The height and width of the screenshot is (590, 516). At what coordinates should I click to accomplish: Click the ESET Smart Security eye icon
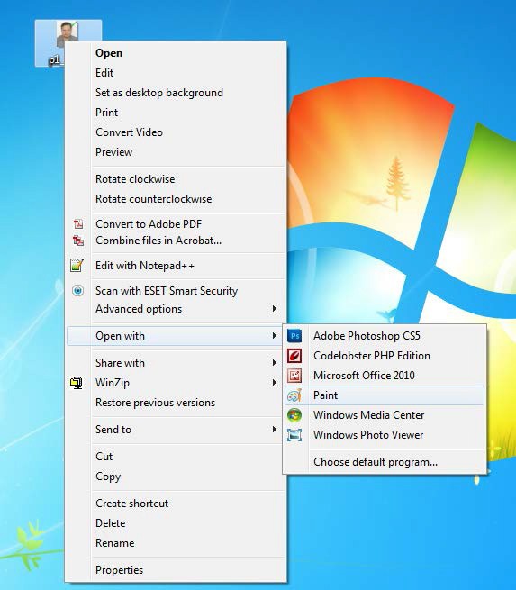(x=77, y=290)
